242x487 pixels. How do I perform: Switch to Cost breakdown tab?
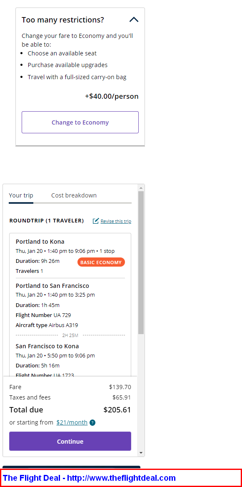(74, 195)
